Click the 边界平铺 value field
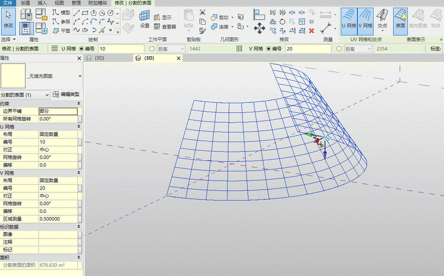The image size is (444, 276). tap(58, 111)
